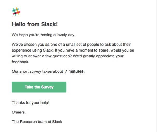Click the word Hello in the heading
The width and height of the screenshot is (157, 132).
[19, 24]
